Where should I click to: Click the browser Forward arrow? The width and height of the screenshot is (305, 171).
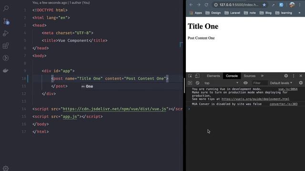pos(199,5)
